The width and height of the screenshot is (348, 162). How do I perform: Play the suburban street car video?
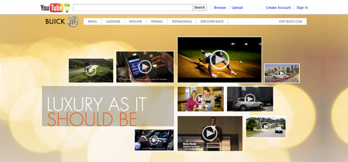pyautogui.click(x=266, y=127)
